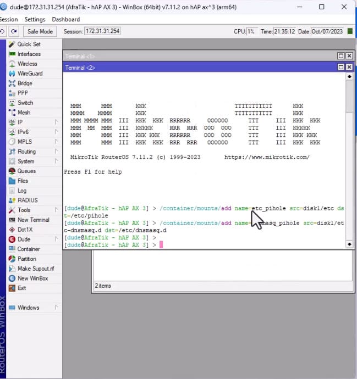The image size is (357, 379).
Task: Click Exit in the sidebar
Action: click(x=22, y=288)
